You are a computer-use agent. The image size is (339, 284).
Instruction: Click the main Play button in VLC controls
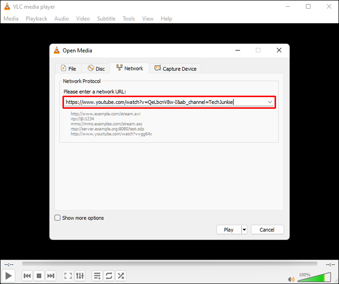pyautogui.click(x=8, y=276)
